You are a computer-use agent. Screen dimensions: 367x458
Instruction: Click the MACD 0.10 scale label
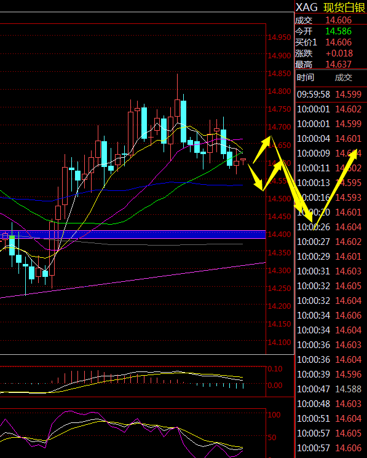click(x=275, y=368)
